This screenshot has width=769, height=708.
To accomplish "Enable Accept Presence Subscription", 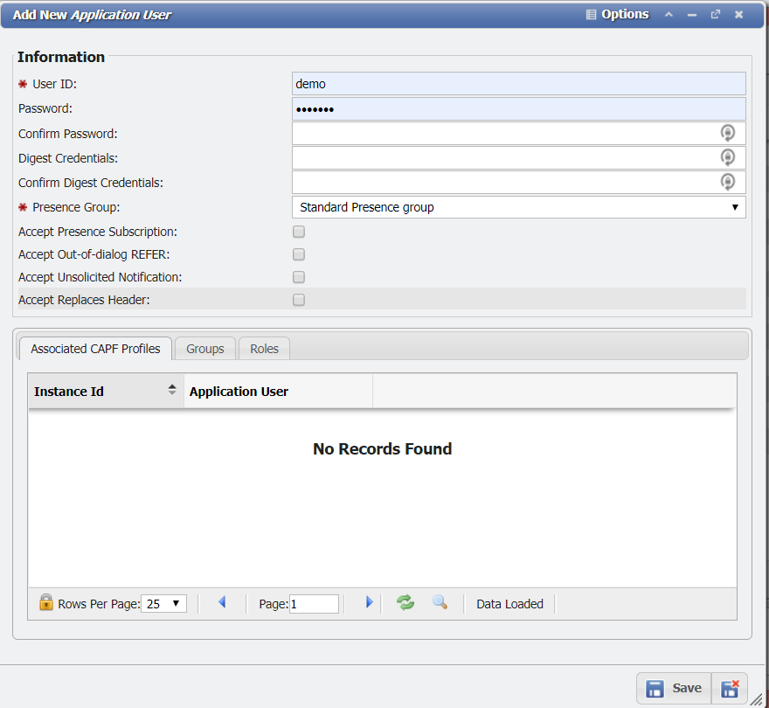I will click(298, 232).
